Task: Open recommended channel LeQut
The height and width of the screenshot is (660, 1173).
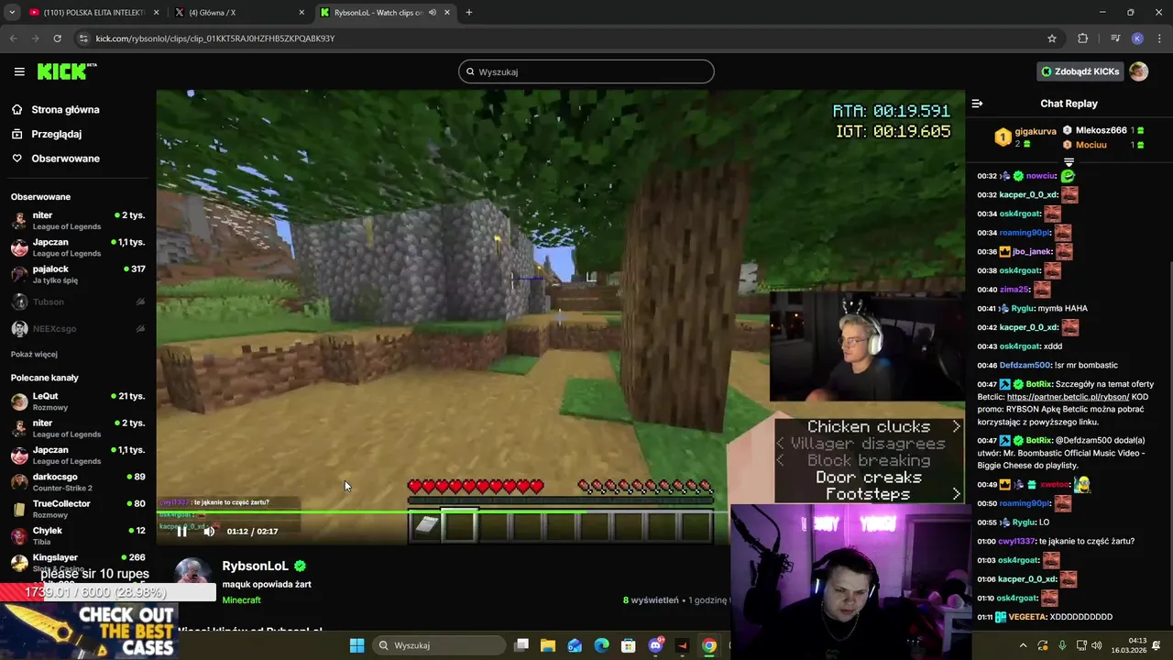Action: coord(78,401)
